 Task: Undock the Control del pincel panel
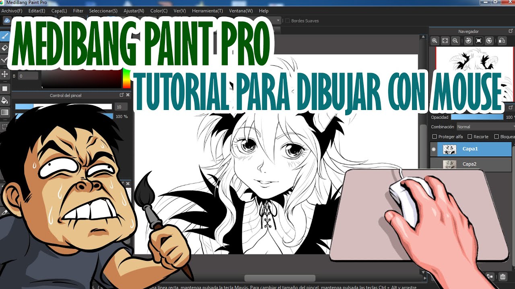(122, 95)
